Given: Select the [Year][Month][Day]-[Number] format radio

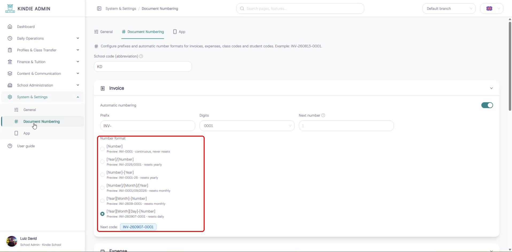Looking at the screenshot, I should pos(102,214).
